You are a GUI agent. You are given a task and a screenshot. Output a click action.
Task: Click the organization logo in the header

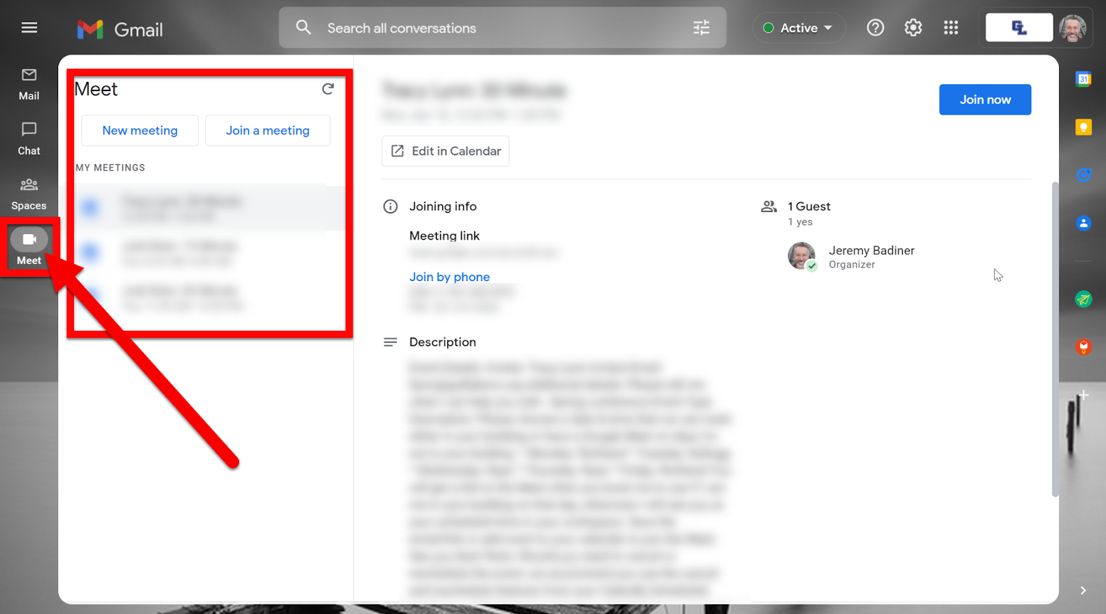click(x=1019, y=28)
